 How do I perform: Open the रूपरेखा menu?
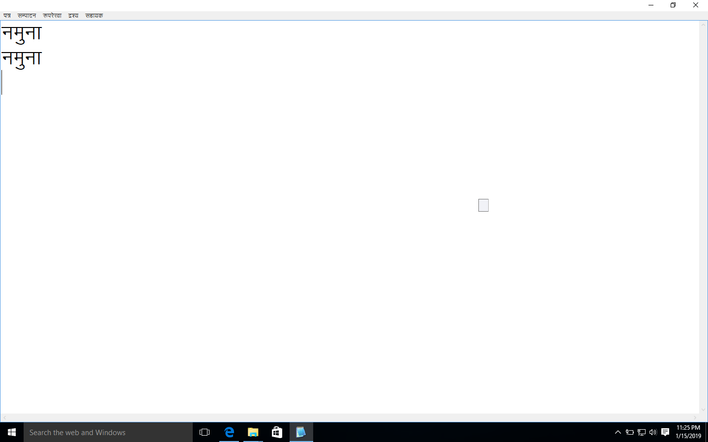pyautogui.click(x=52, y=16)
